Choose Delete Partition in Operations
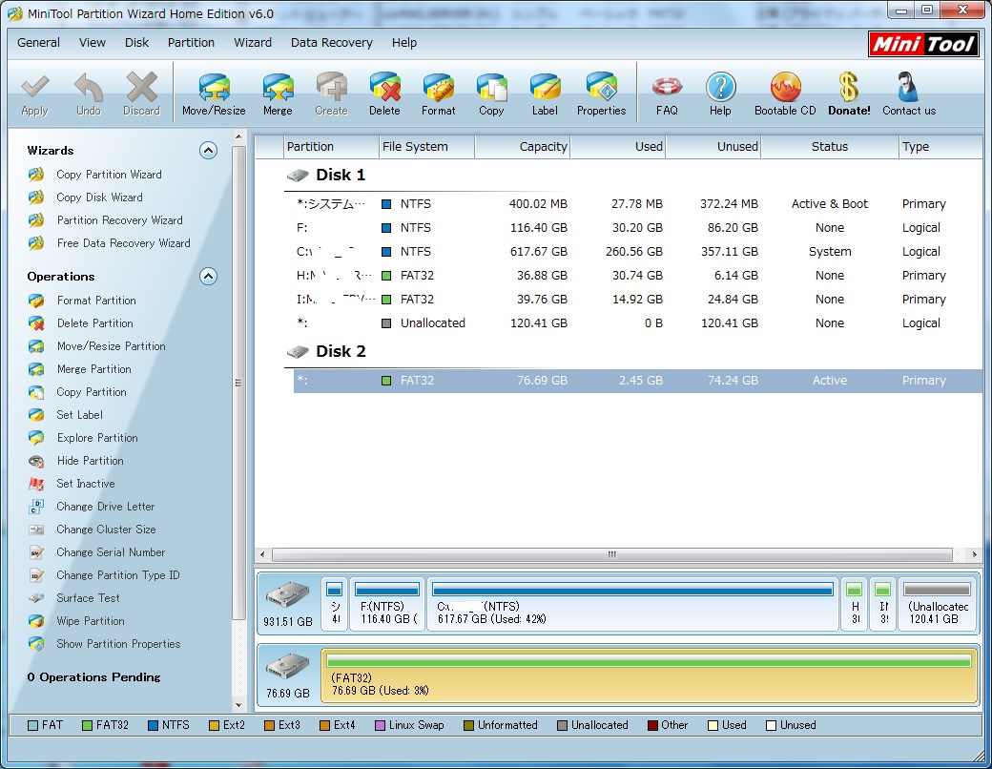This screenshot has width=992, height=769. click(94, 322)
